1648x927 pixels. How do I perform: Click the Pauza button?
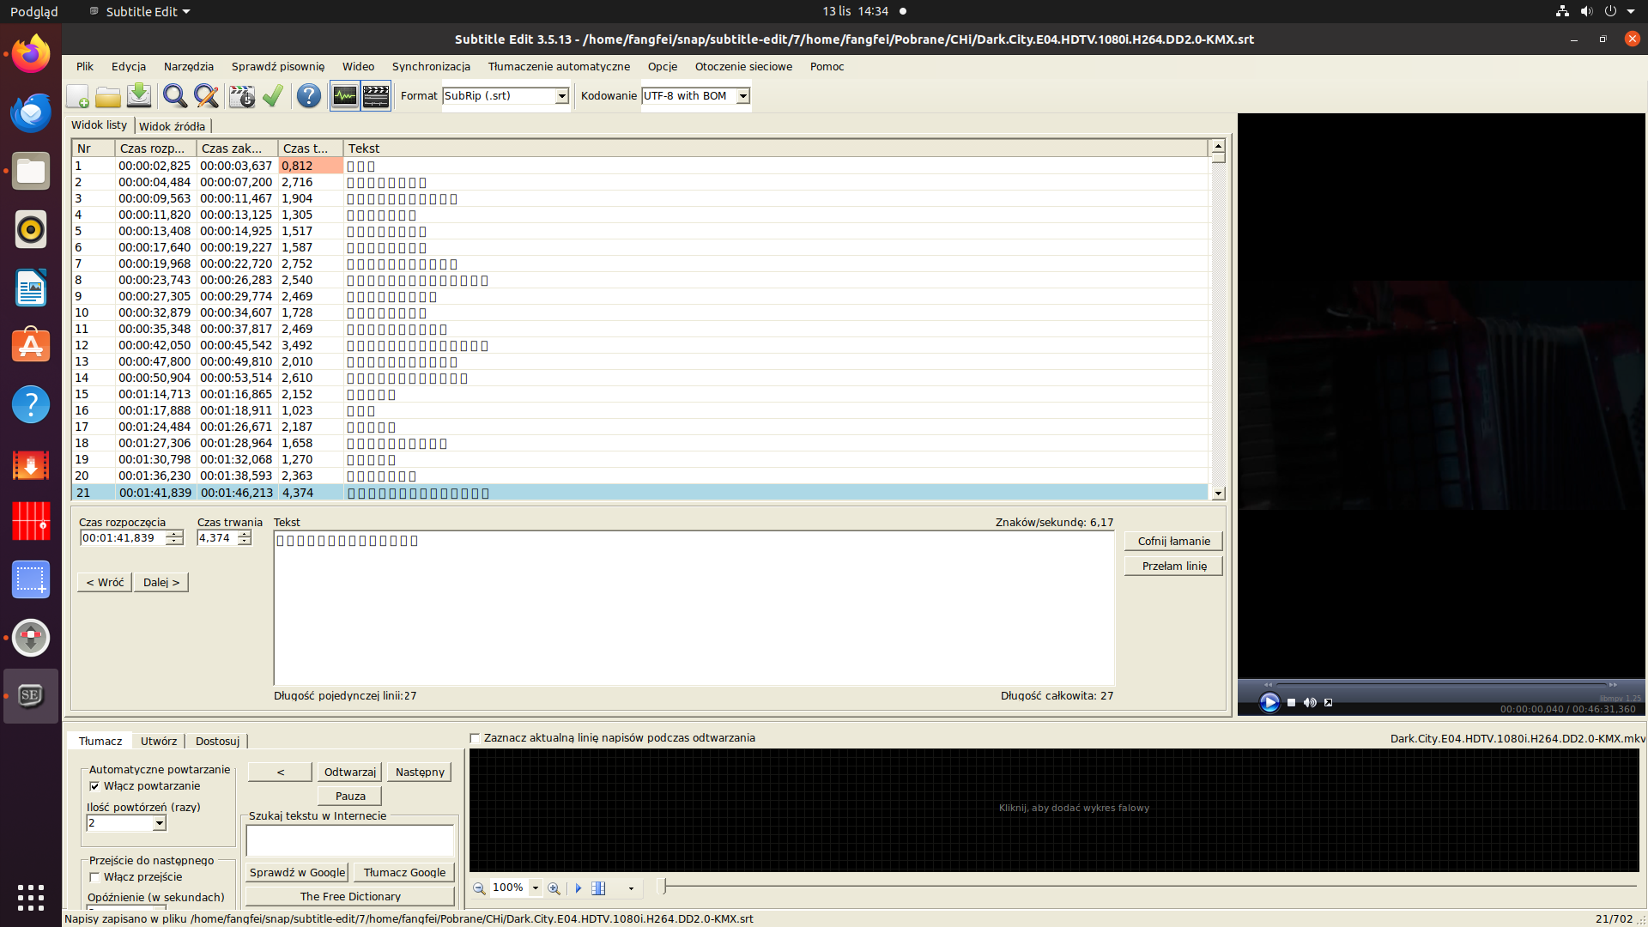point(349,796)
